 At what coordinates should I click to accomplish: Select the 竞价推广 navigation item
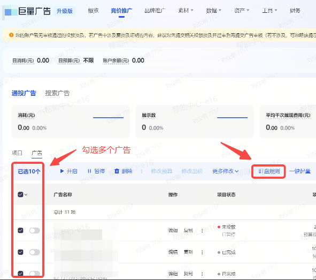click(121, 11)
